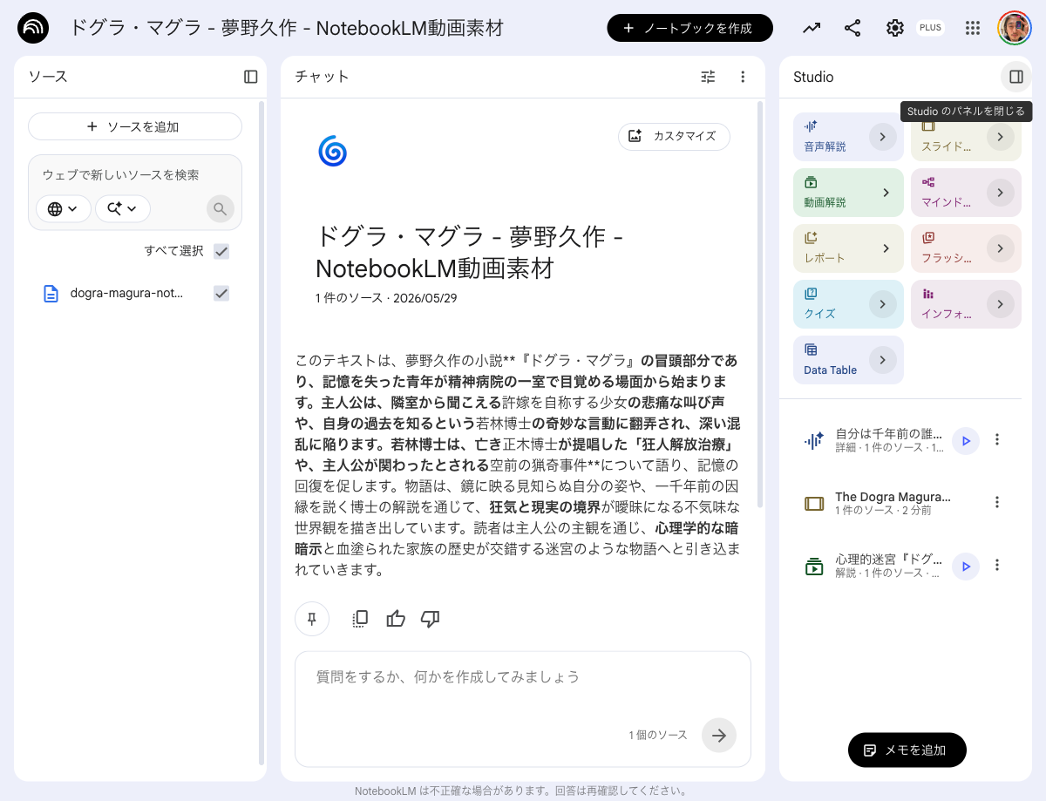
Task: Open the settings gear icon
Action: [895, 28]
